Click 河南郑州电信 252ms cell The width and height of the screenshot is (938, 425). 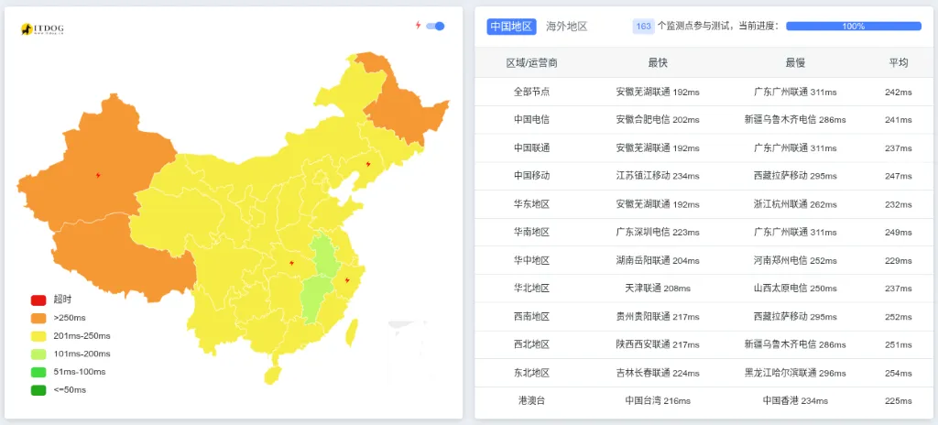[x=795, y=260]
